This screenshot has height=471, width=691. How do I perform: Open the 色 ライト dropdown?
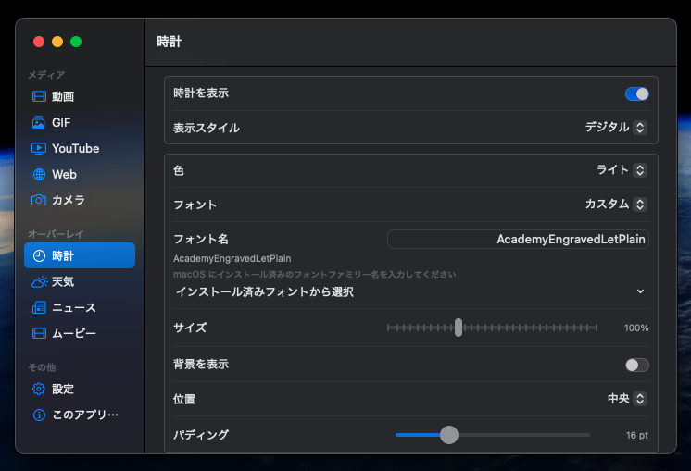pyautogui.click(x=621, y=170)
